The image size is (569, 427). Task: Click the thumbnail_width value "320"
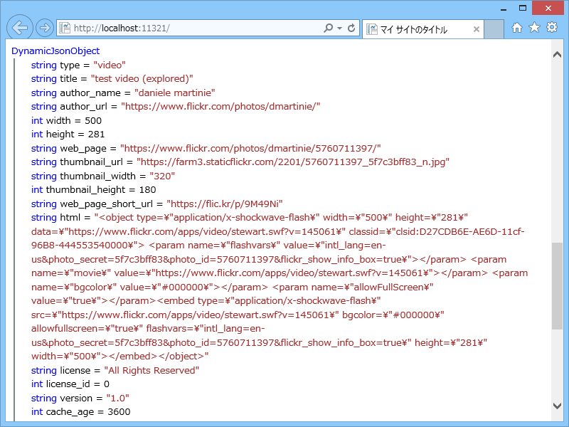pos(162,176)
